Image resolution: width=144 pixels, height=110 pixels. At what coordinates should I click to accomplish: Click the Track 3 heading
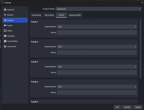[35, 62]
